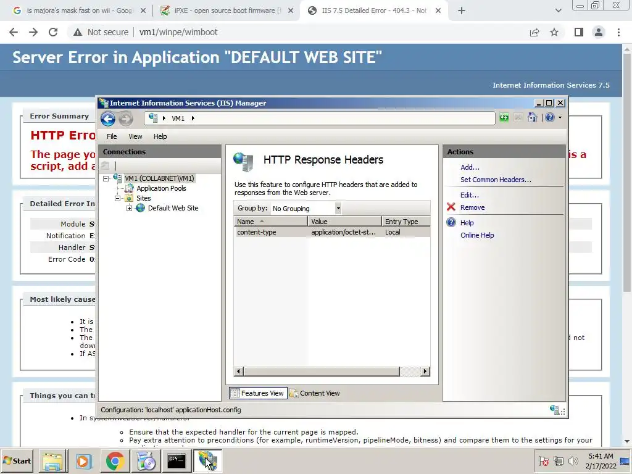Click Add... in Actions pane
This screenshot has width=632, height=474.
pos(470,167)
